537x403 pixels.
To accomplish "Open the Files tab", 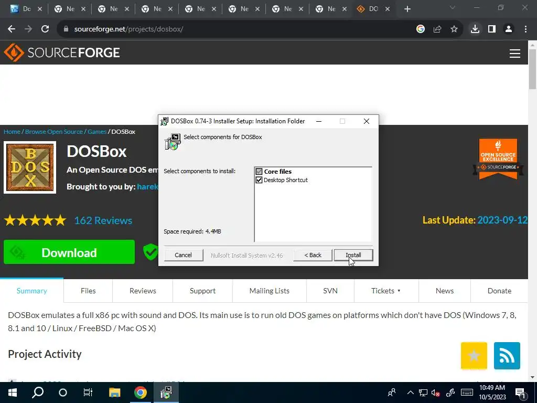I will pyautogui.click(x=88, y=291).
